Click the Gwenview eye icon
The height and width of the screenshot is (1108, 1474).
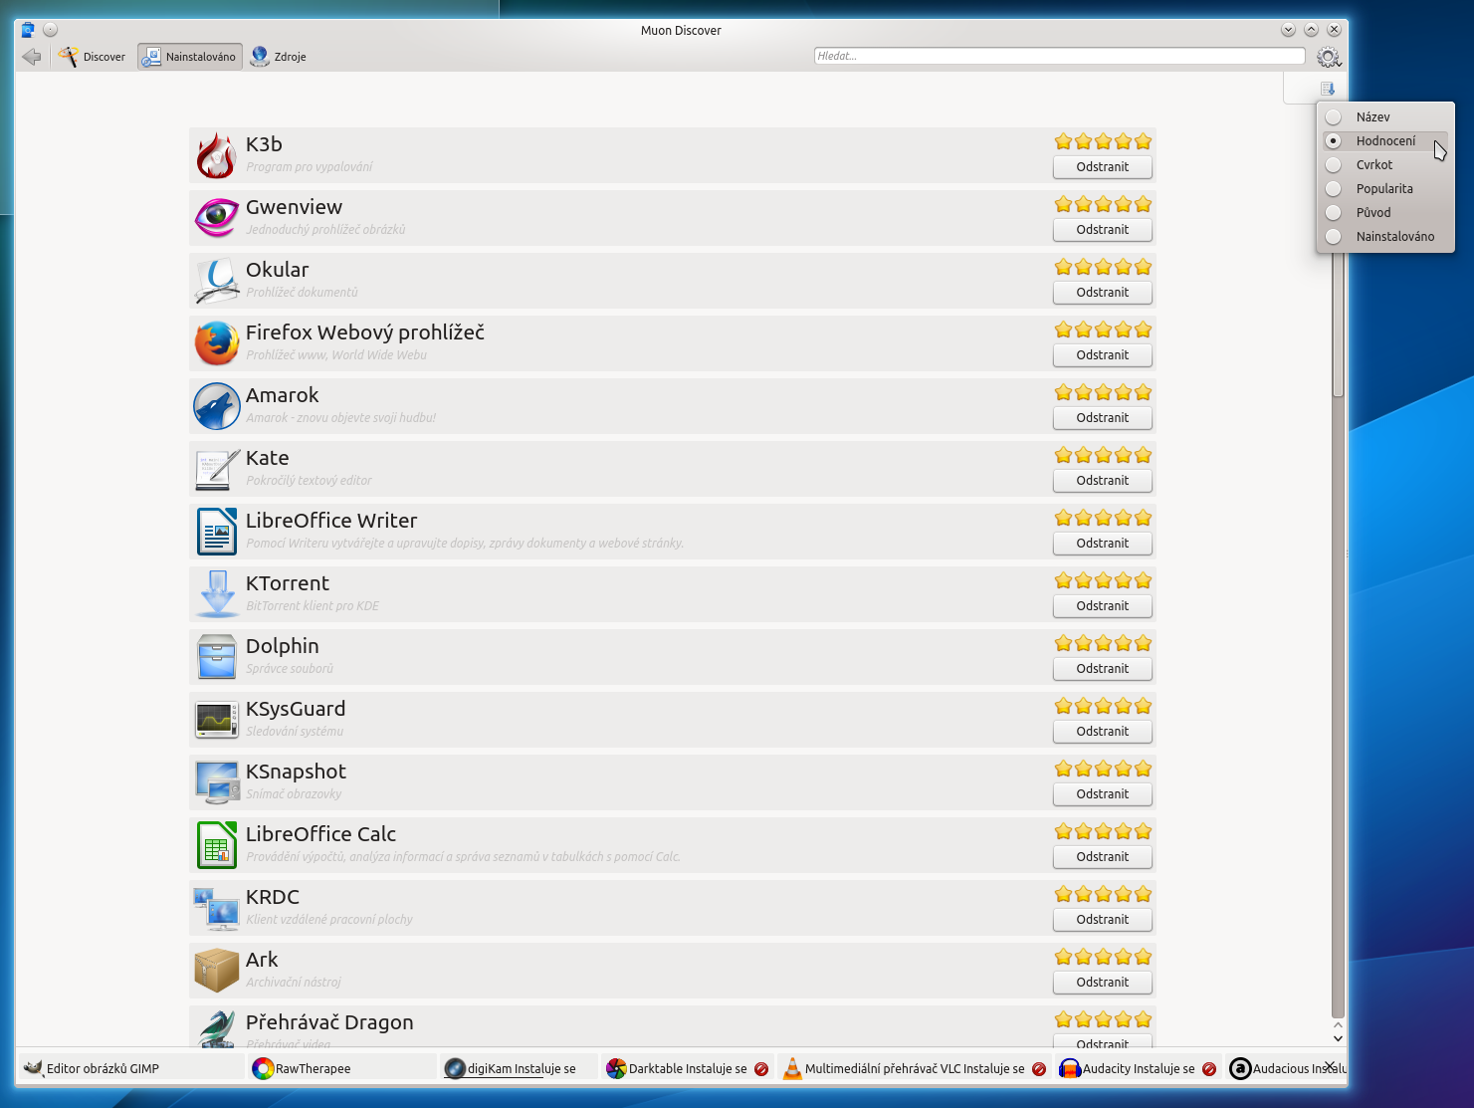(x=216, y=218)
